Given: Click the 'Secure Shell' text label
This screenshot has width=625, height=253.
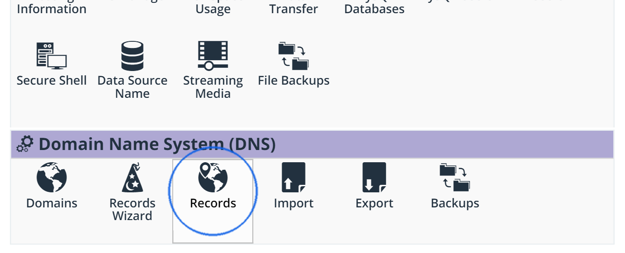Looking at the screenshot, I should 52,80.
